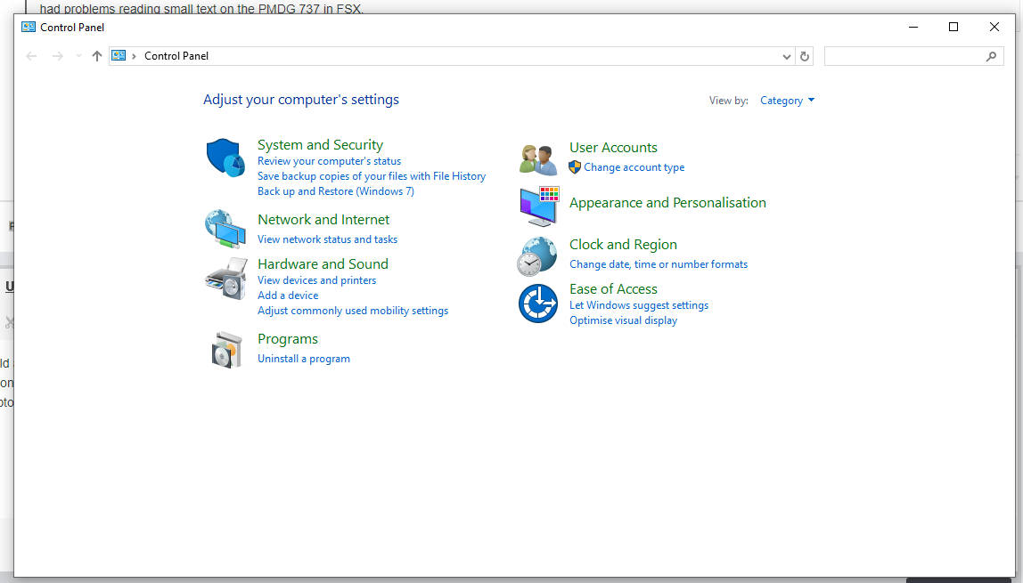1023x583 pixels.
Task: Expand the address bar history dropdown
Action: tap(786, 57)
